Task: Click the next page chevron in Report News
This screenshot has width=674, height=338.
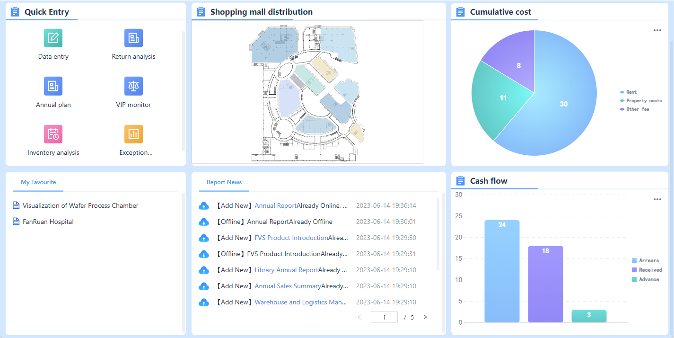Action: tap(425, 317)
